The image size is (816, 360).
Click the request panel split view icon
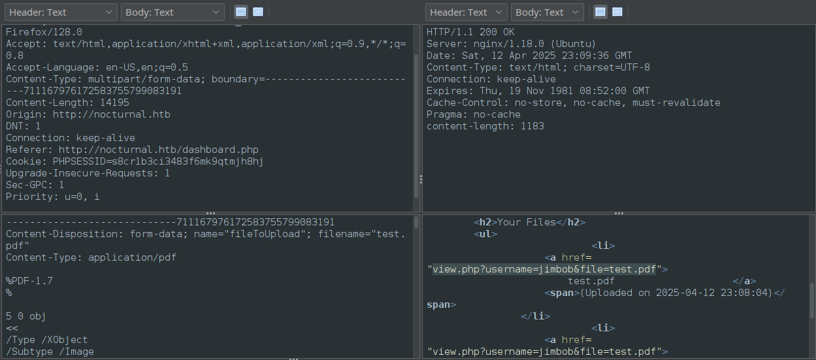click(241, 12)
